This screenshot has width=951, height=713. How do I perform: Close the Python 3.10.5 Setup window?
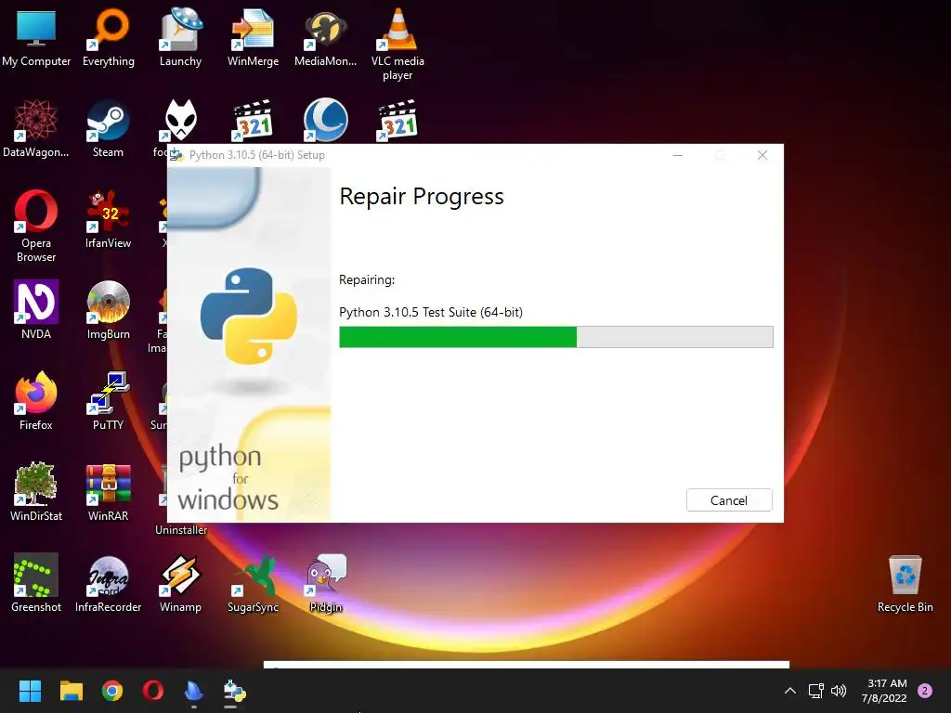pos(762,155)
